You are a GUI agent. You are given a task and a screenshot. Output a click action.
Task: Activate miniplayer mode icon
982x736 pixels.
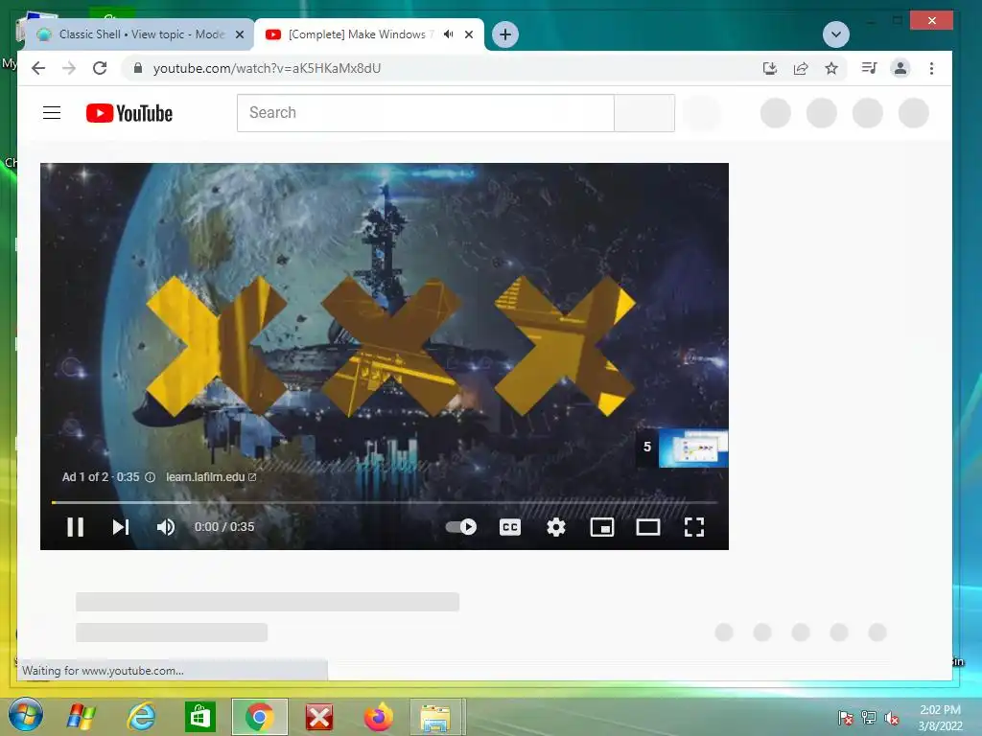pyautogui.click(x=602, y=527)
